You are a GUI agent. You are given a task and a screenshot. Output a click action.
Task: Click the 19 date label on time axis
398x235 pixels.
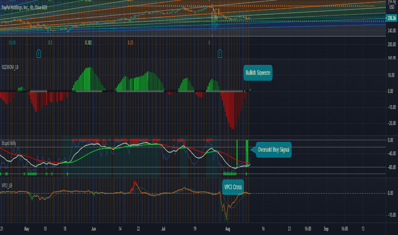195,229
